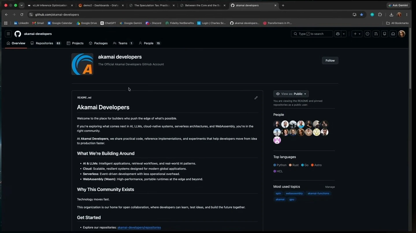This screenshot has width=416, height=233.
Task: Expand the View as: Public dropdown
Action: click(x=291, y=94)
